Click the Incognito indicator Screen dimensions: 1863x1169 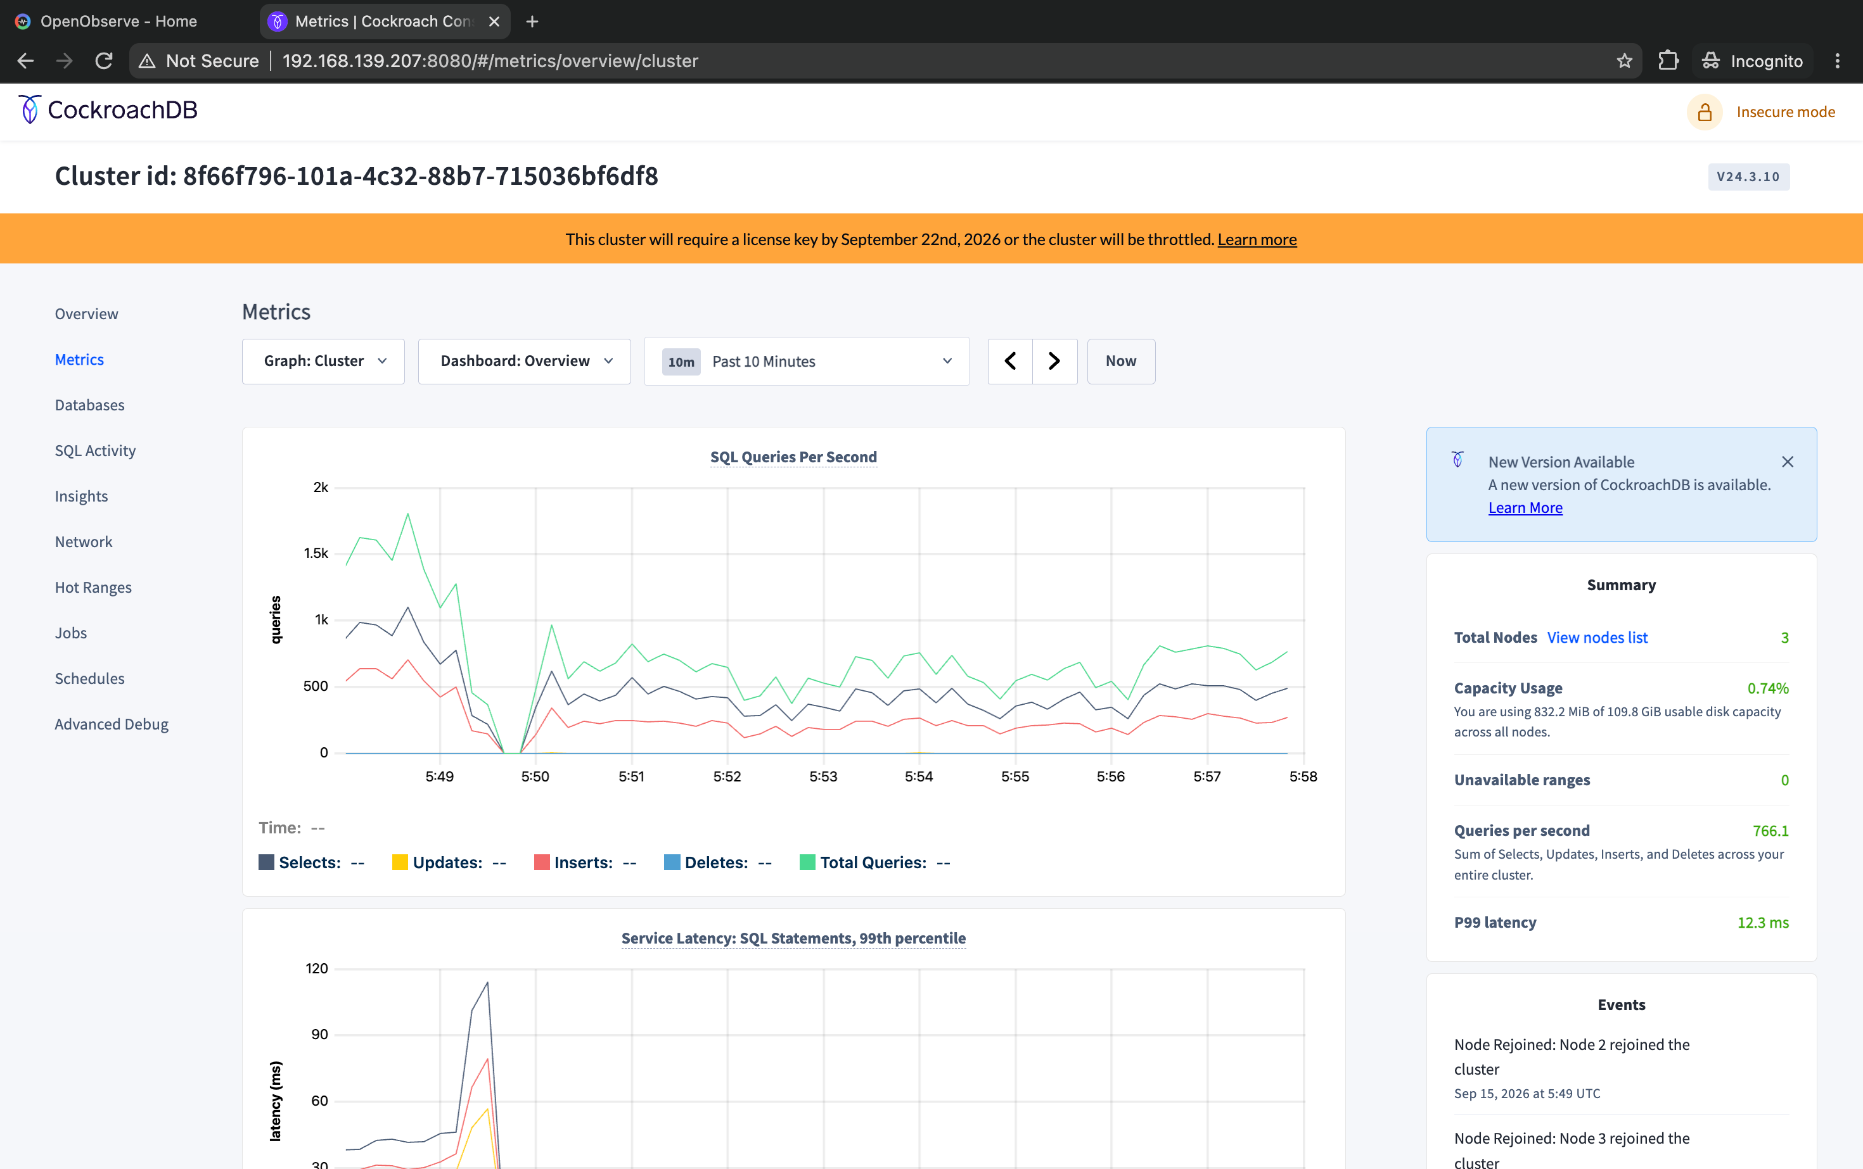1752,61
